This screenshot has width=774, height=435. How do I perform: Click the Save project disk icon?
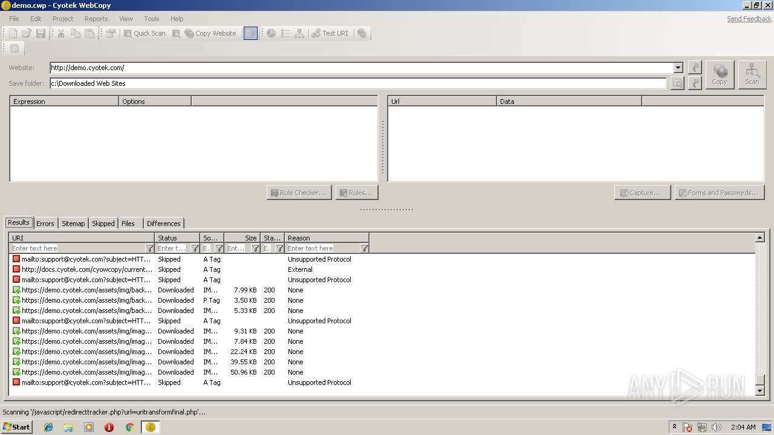(41, 33)
